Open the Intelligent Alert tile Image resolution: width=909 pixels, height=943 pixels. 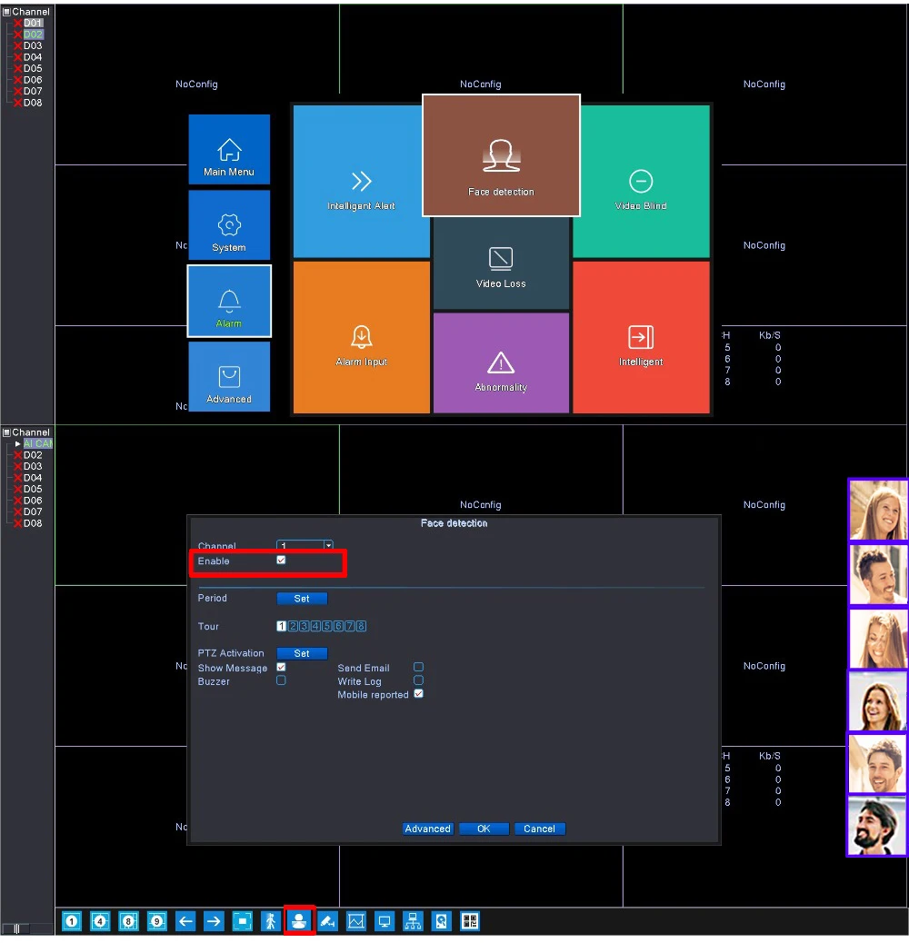tap(361, 182)
